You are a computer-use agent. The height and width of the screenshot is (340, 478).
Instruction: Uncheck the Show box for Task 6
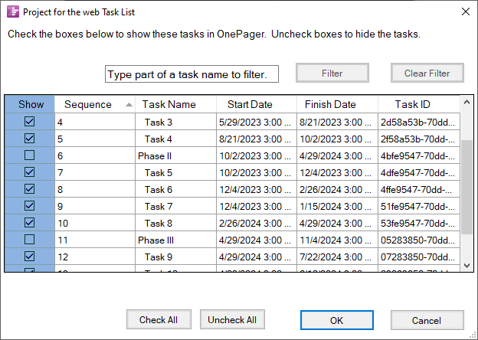pyautogui.click(x=30, y=189)
